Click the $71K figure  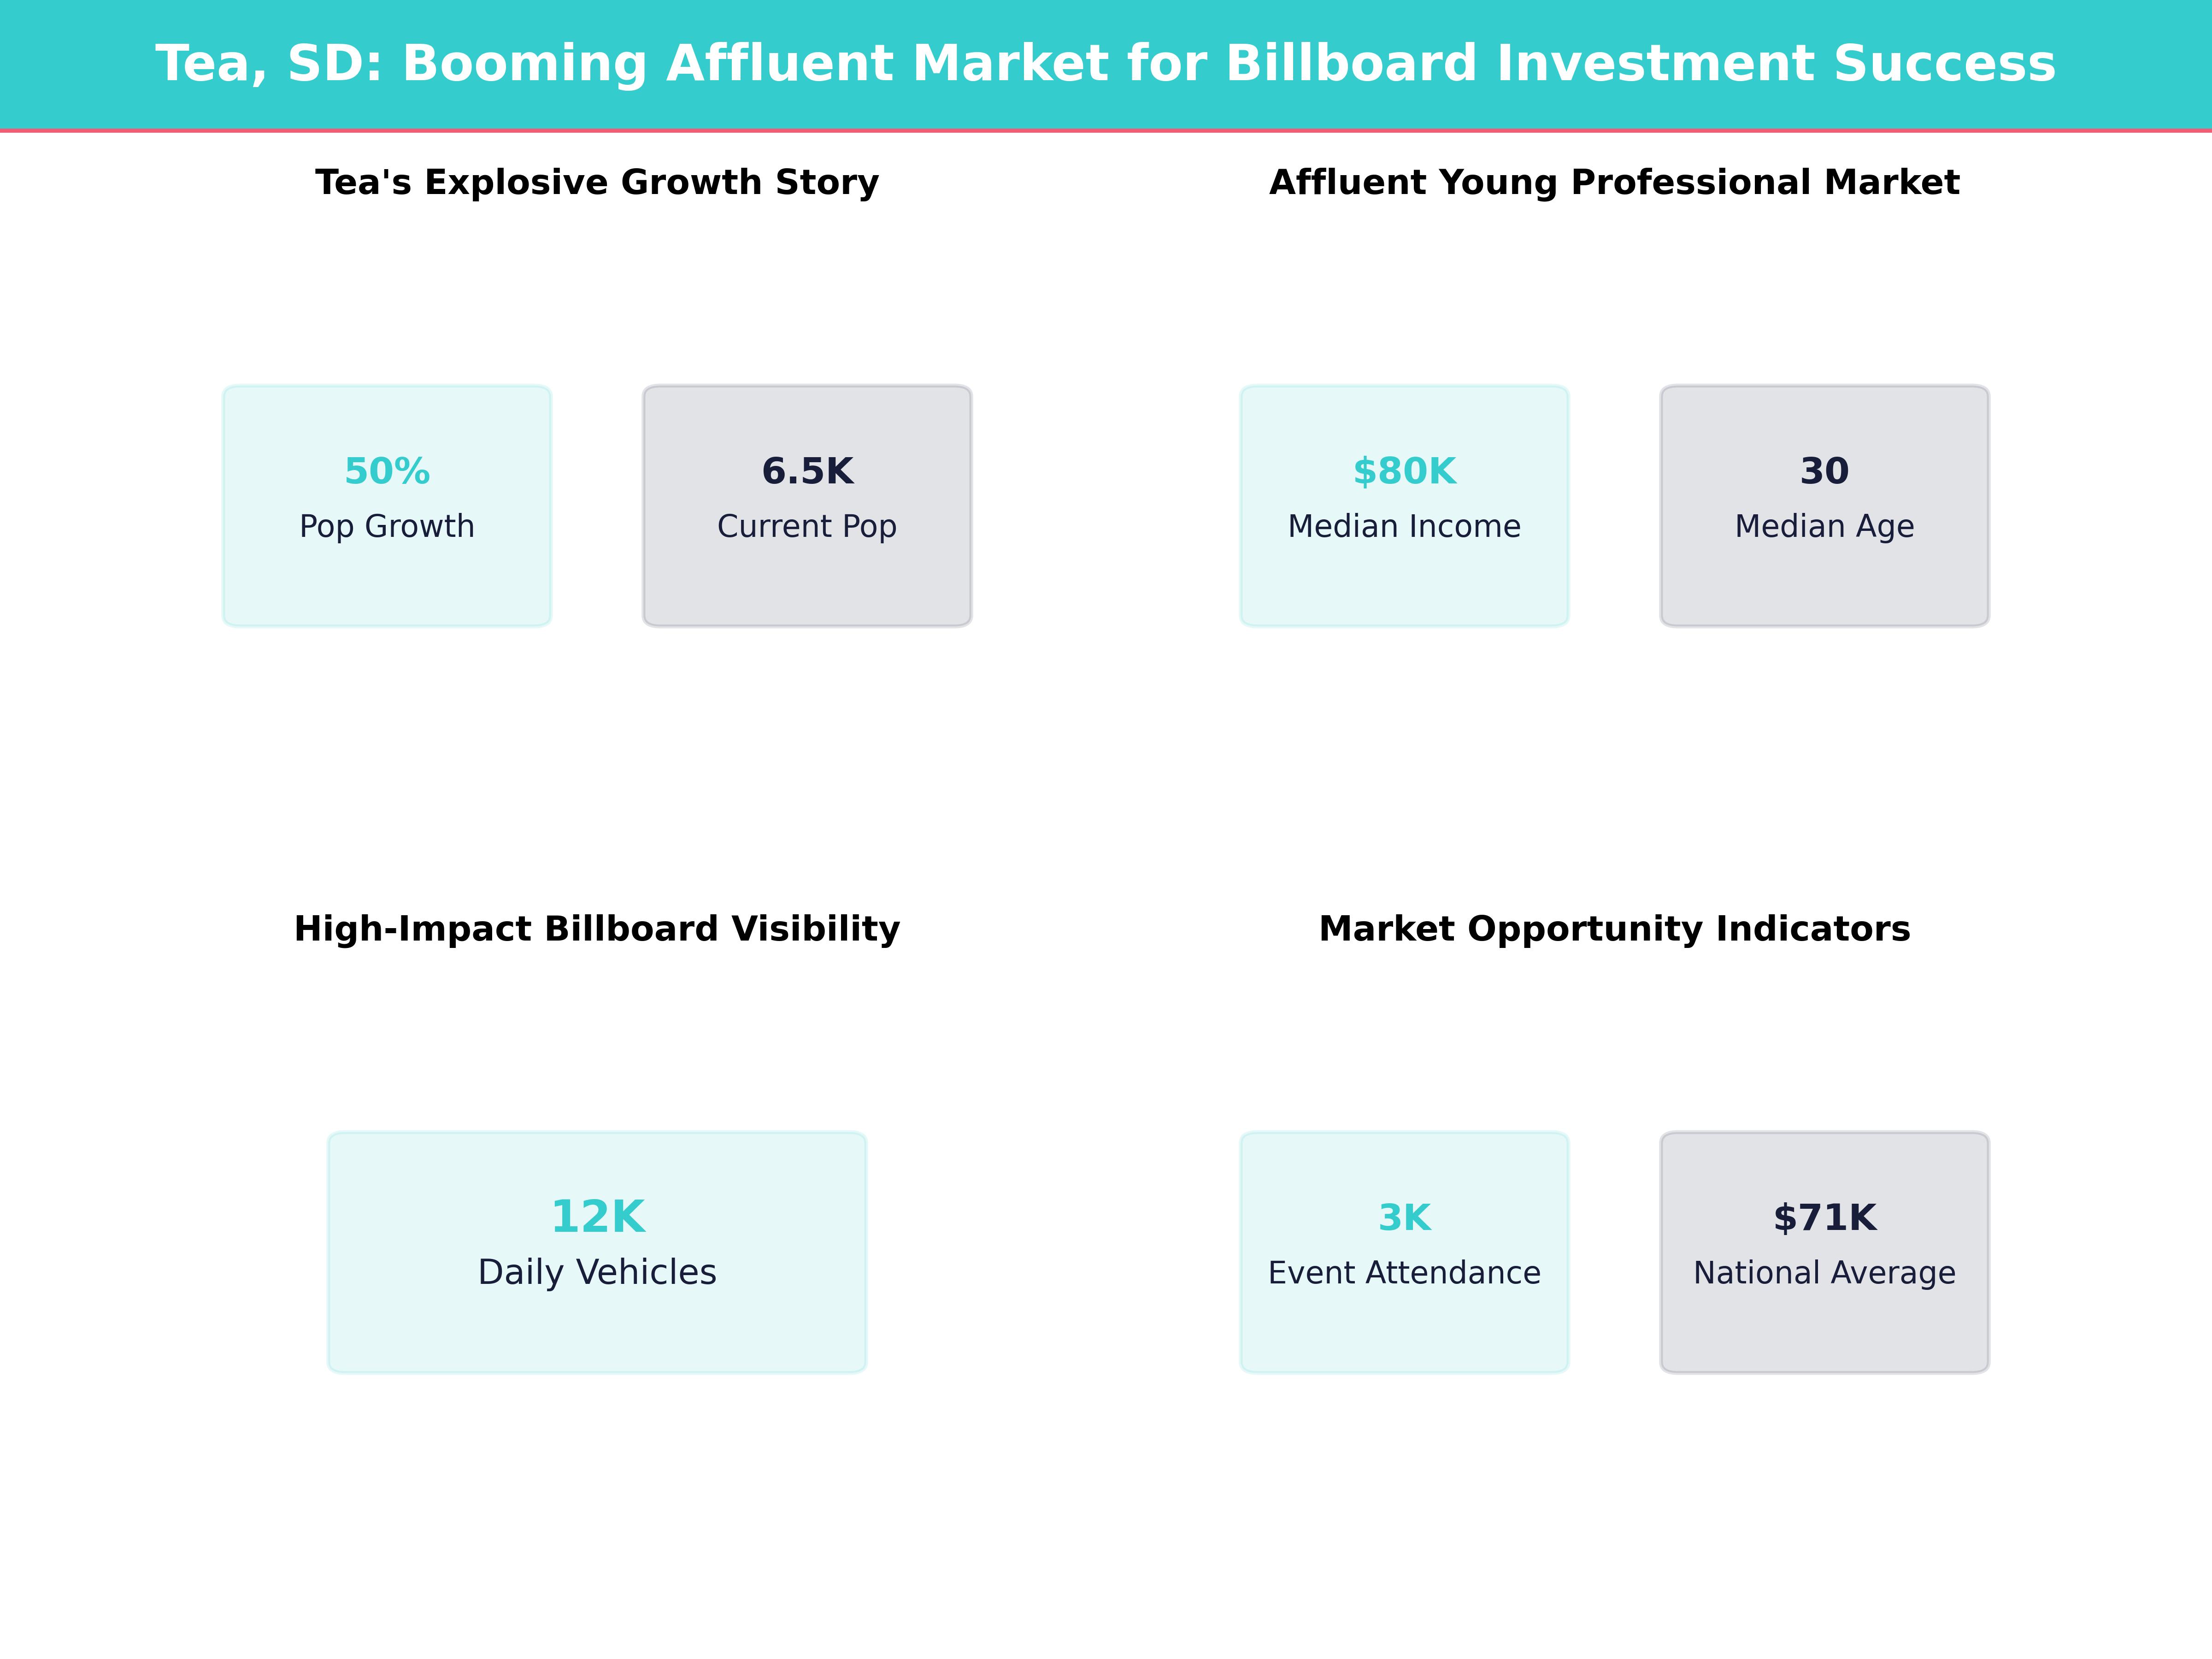1824,1217
